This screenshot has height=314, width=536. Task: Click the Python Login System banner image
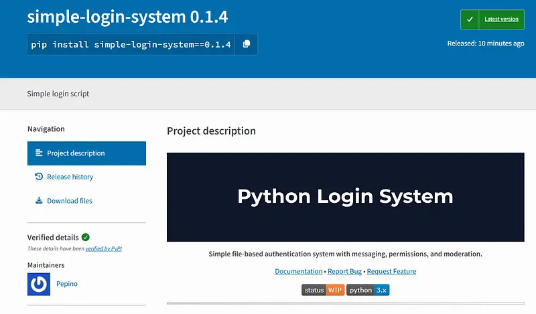coord(345,197)
